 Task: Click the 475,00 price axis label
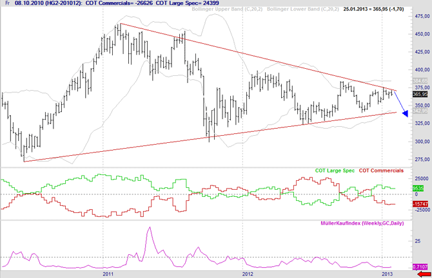pyautogui.click(x=422, y=16)
